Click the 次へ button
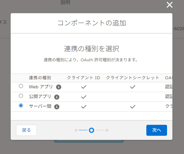 [x=157, y=130]
